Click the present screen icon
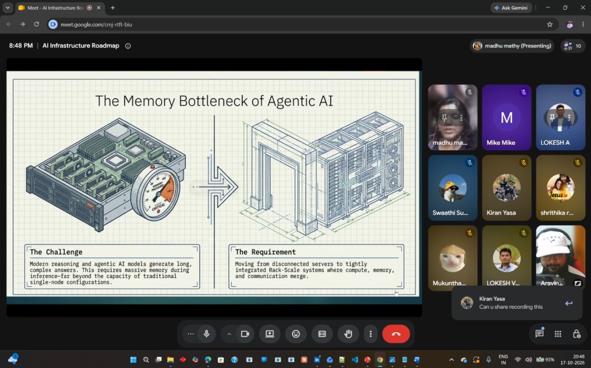 click(x=270, y=334)
